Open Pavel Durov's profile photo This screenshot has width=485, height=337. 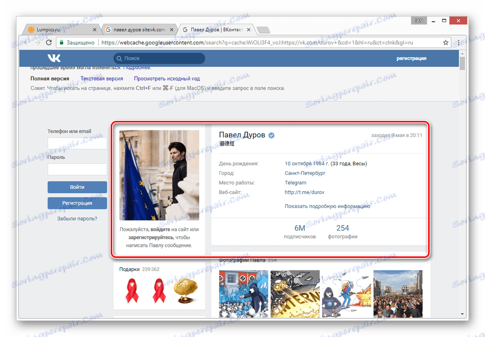(x=159, y=175)
